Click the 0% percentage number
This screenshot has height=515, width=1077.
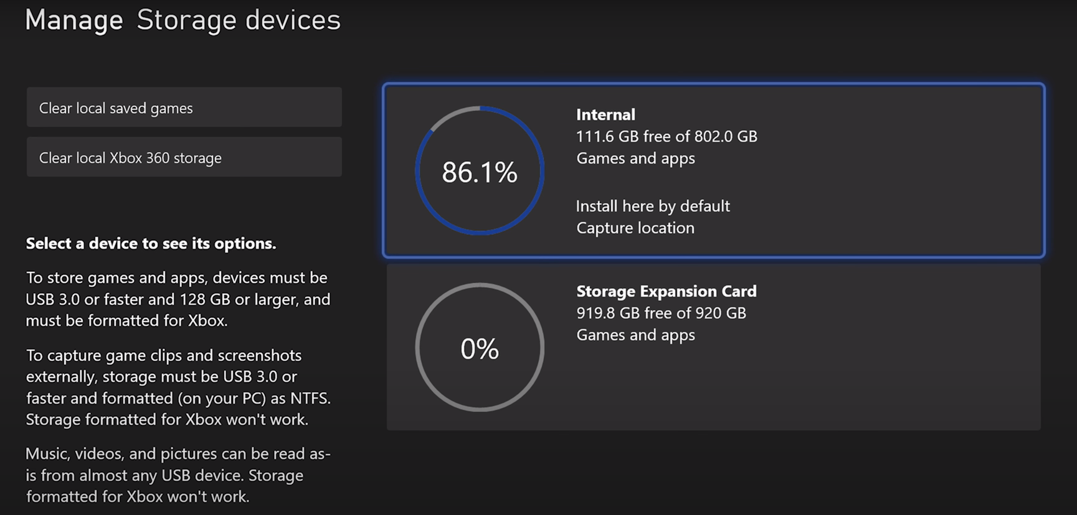coord(480,349)
